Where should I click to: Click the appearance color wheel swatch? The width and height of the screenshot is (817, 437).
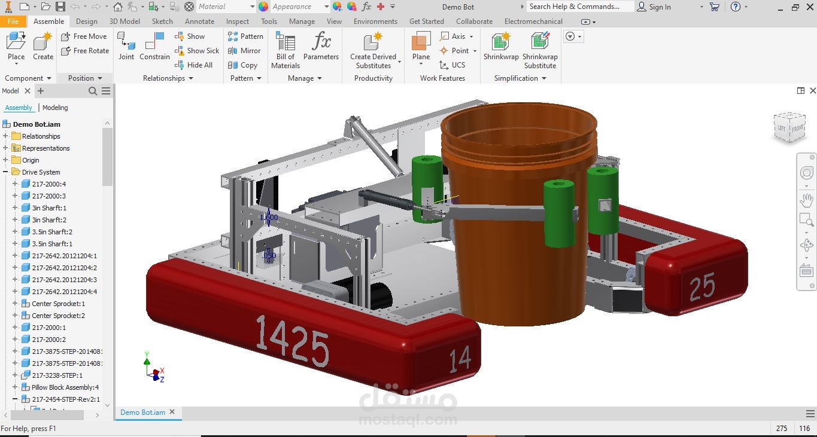click(263, 7)
